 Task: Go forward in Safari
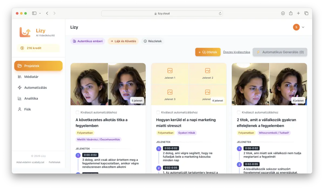55,13
